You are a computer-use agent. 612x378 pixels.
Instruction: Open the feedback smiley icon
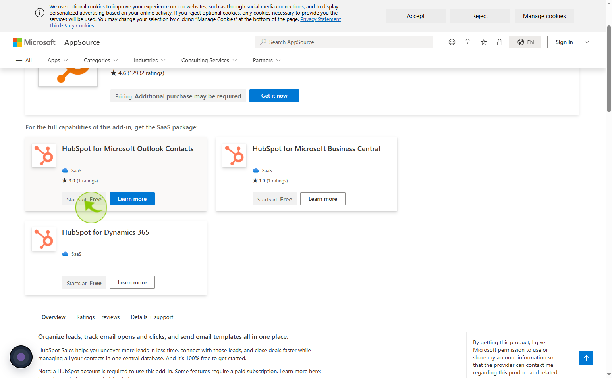(x=452, y=42)
